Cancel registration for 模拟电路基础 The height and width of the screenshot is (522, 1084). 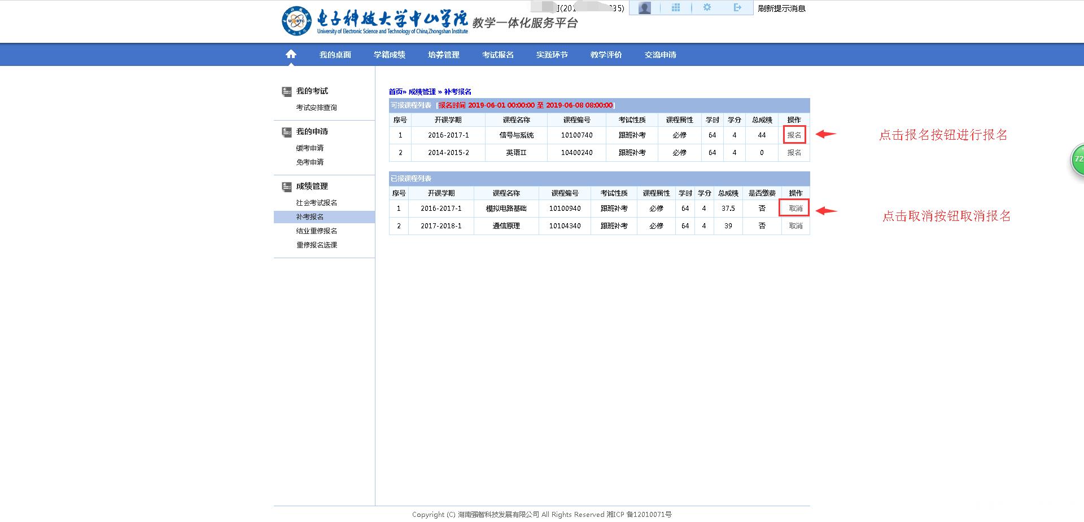(795, 209)
